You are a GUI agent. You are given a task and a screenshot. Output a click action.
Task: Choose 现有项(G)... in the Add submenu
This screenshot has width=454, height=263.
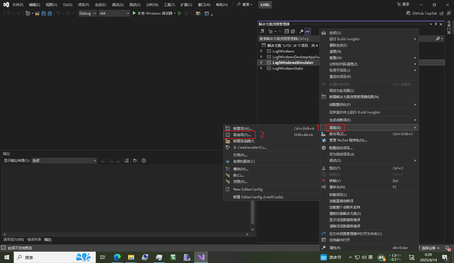(272, 135)
